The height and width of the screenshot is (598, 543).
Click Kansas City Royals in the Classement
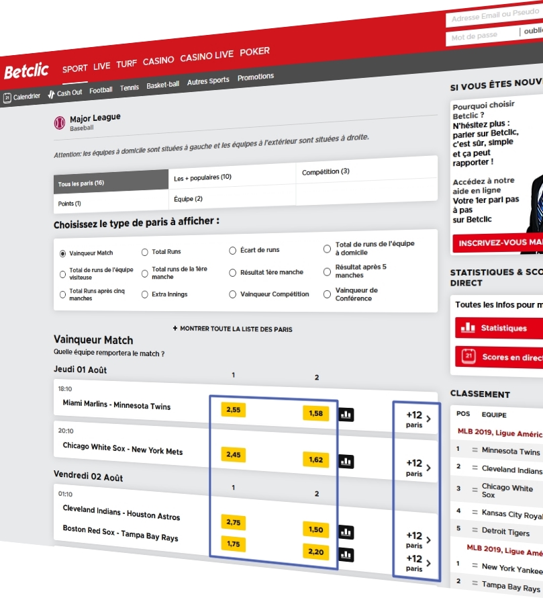(x=512, y=514)
